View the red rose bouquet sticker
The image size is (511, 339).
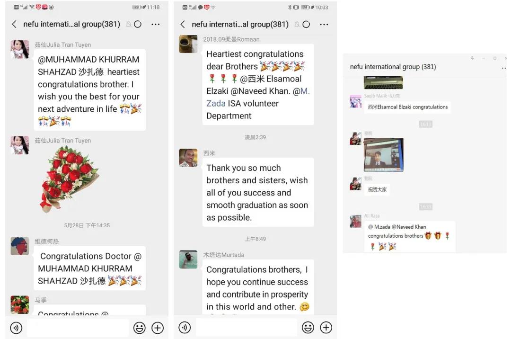(70, 179)
